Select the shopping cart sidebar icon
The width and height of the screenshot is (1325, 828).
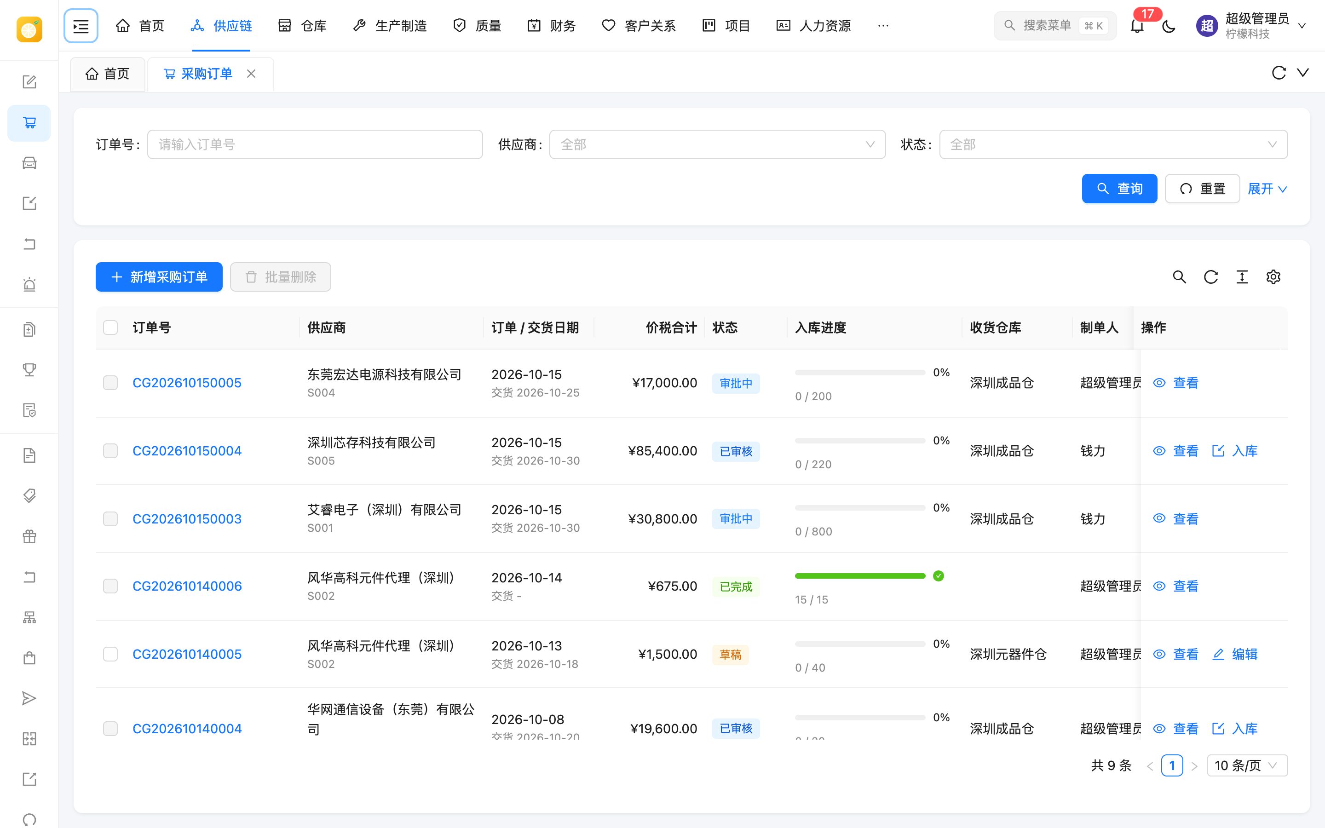29,123
